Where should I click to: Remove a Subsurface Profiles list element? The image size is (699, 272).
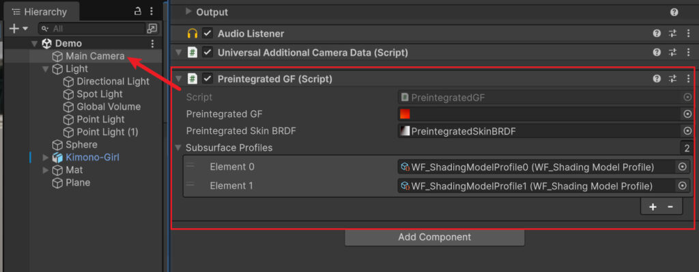(x=670, y=207)
